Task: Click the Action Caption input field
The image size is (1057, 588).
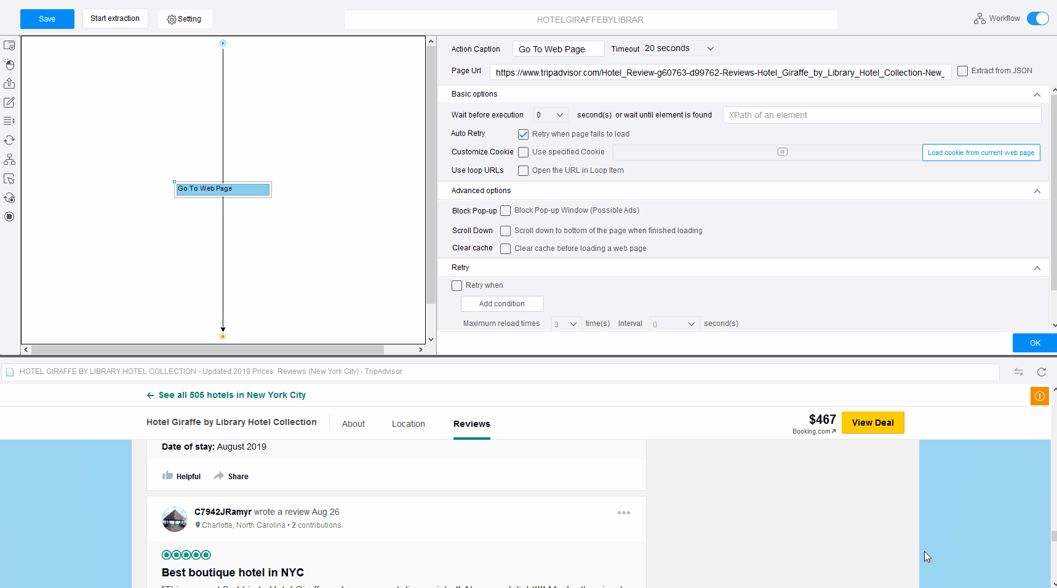Action: tap(557, 49)
